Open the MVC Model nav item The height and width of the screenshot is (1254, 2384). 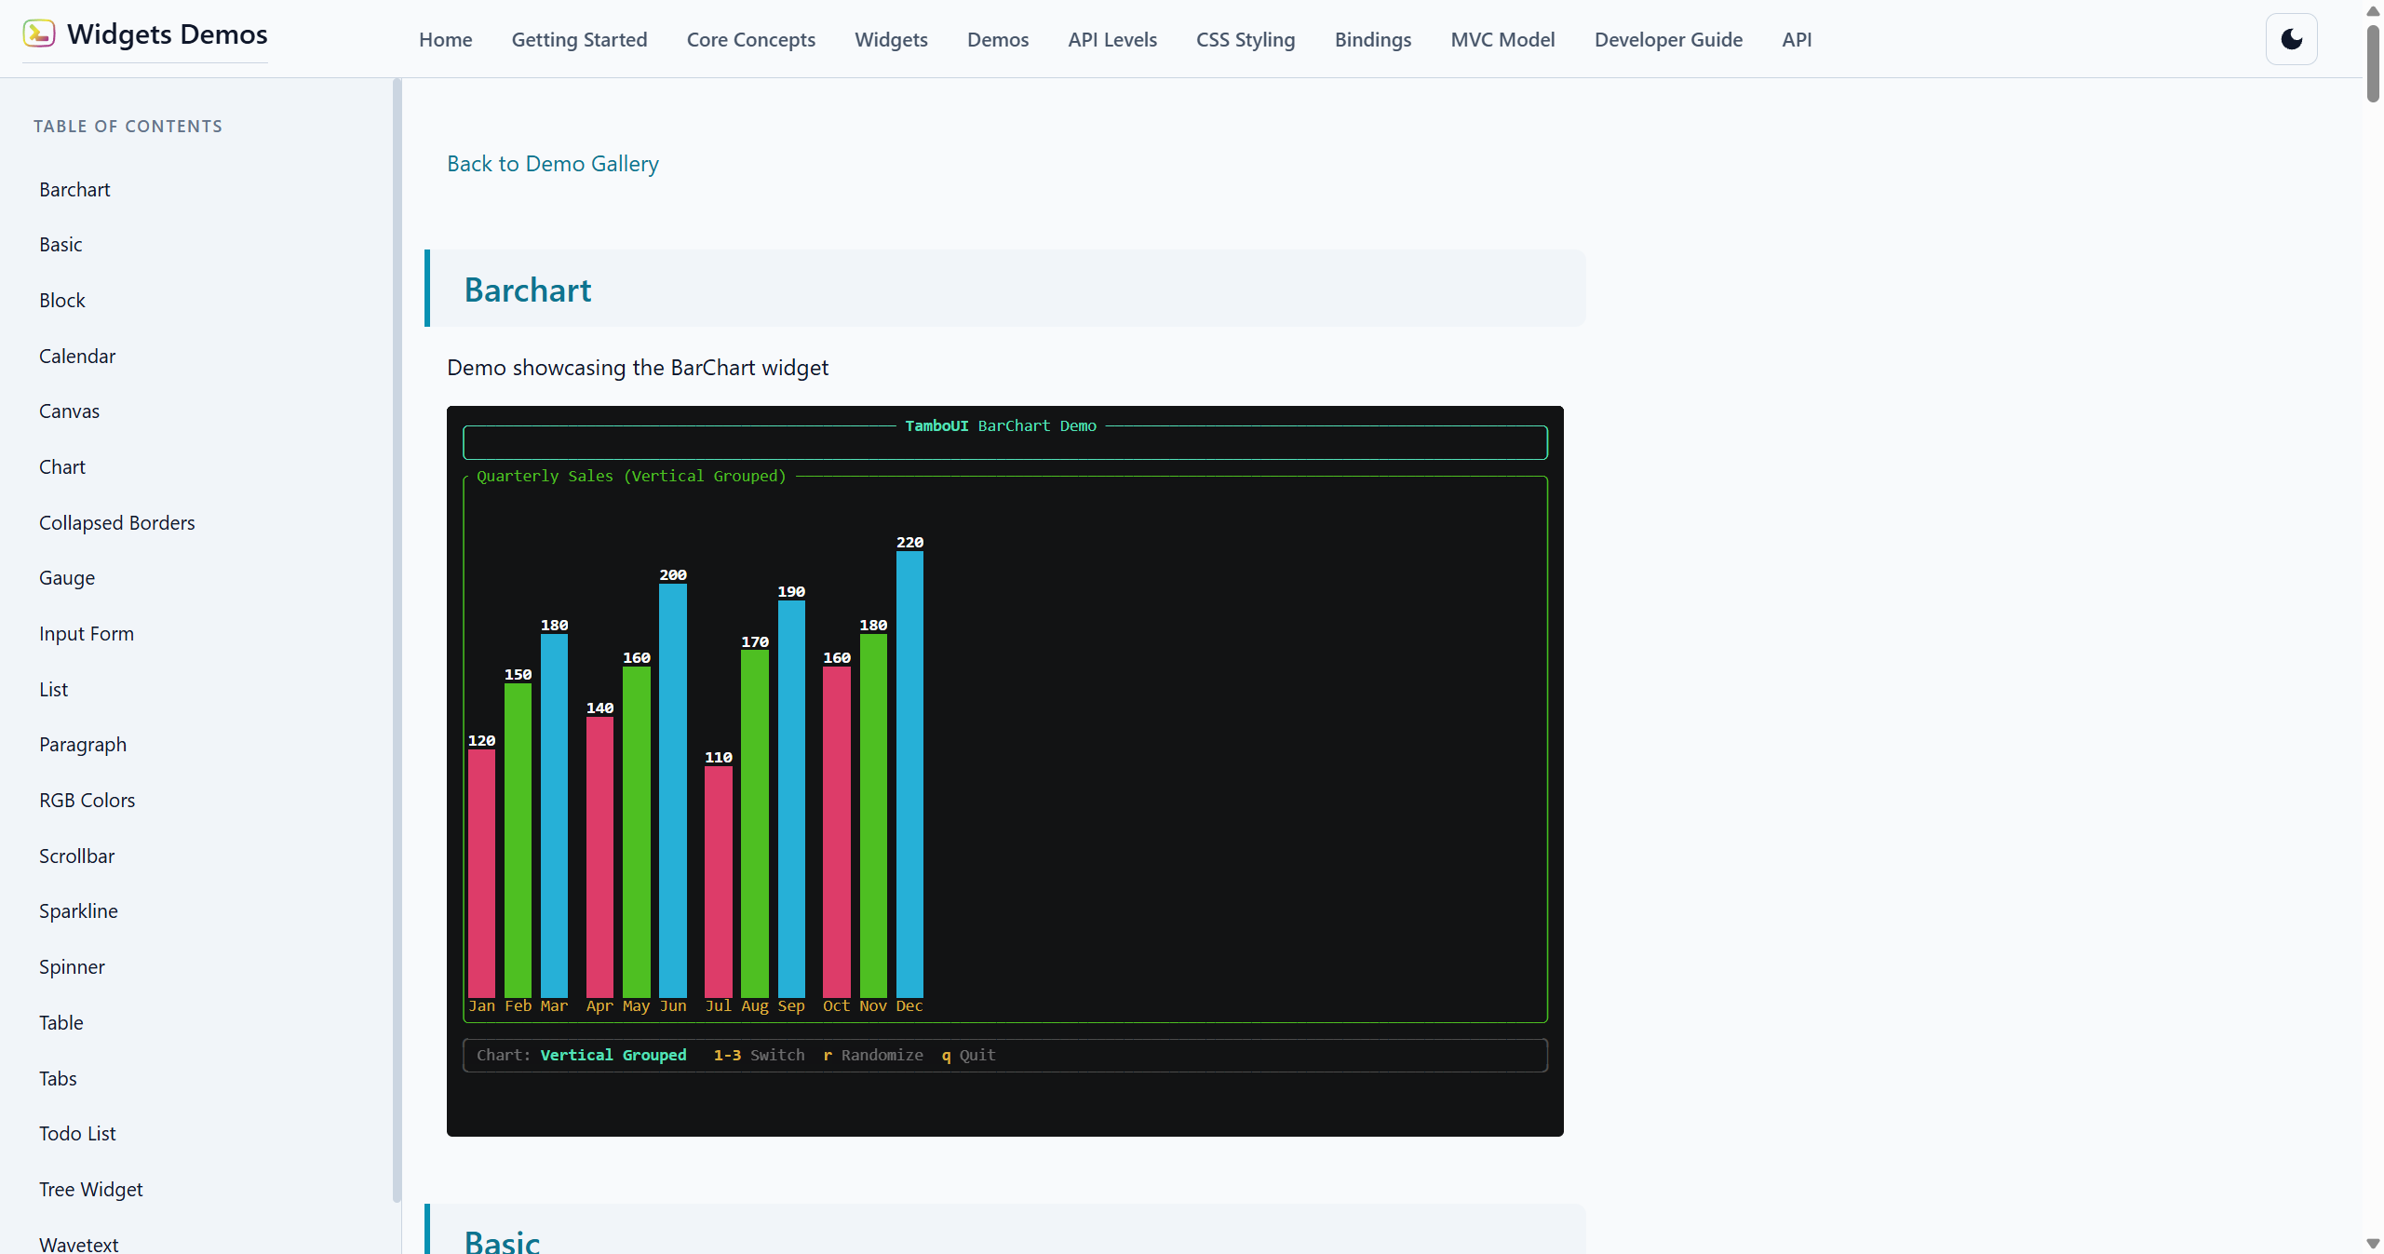click(x=1502, y=40)
